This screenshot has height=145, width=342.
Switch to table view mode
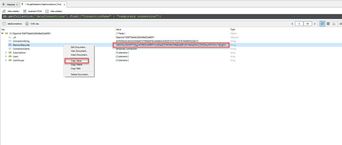(328, 24)
